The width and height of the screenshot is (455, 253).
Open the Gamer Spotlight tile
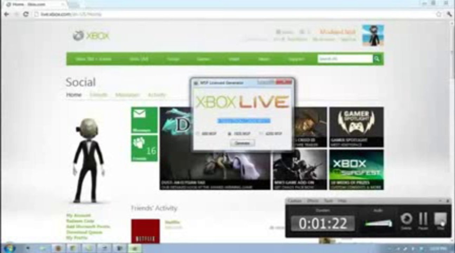pyautogui.click(x=356, y=127)
